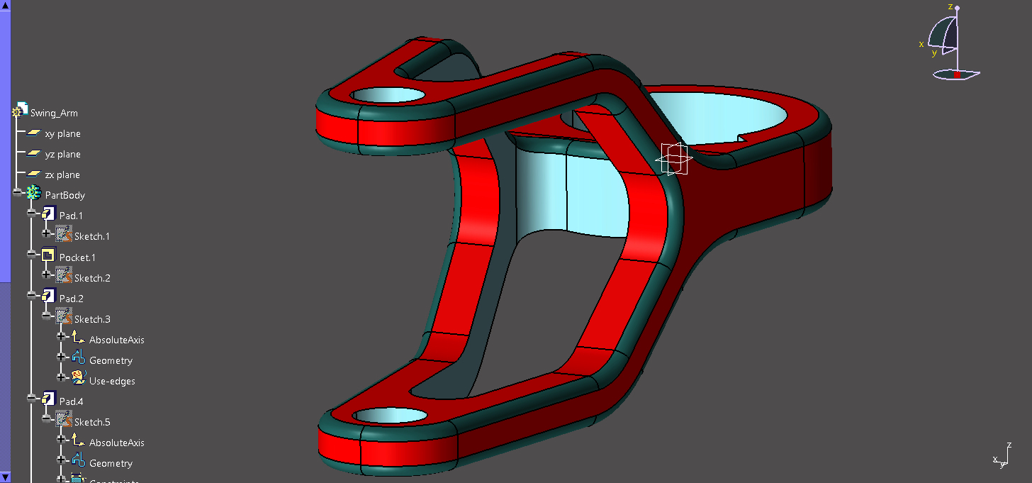Screen dimensions: 1032x483
Task: Collapse the Sketch.5 node
Action: tap(47, 419)
